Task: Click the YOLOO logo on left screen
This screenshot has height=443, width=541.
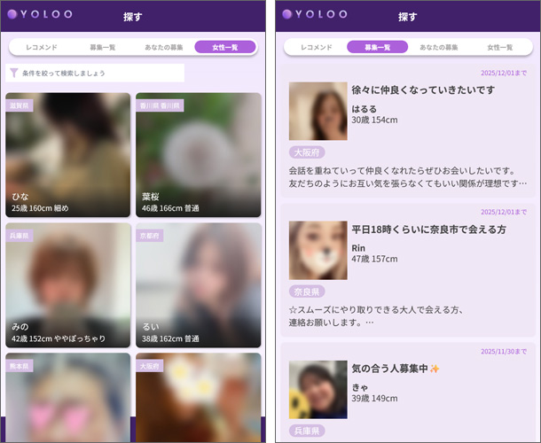Action: [x=36, y=14]
